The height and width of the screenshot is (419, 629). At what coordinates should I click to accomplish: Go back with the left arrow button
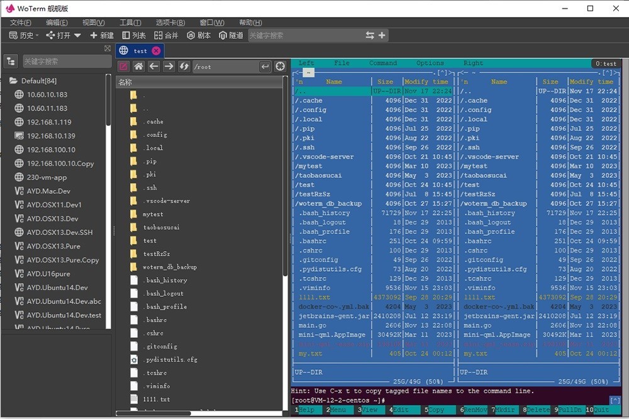click(154, 67)
